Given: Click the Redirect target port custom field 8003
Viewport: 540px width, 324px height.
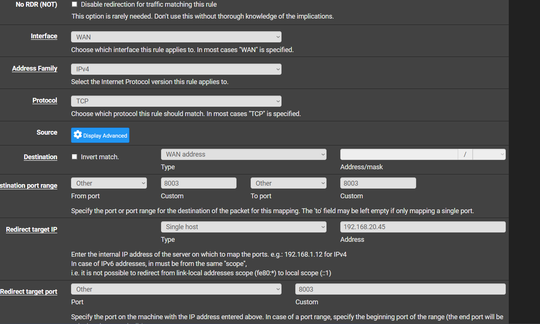Looking at the screenshot, I should click(401, 289).
